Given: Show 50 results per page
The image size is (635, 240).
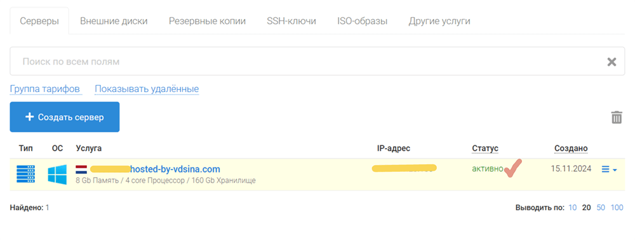Looking at the screenshot, I should (601, 208).
